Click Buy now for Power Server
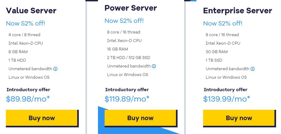The width and height of the screenshot is (281, 134). click(140, 118)
